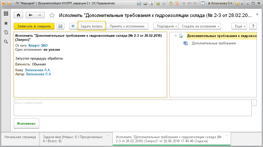
Task: Open Автор Великанова Л.А. link
Action: coord(39,74)
